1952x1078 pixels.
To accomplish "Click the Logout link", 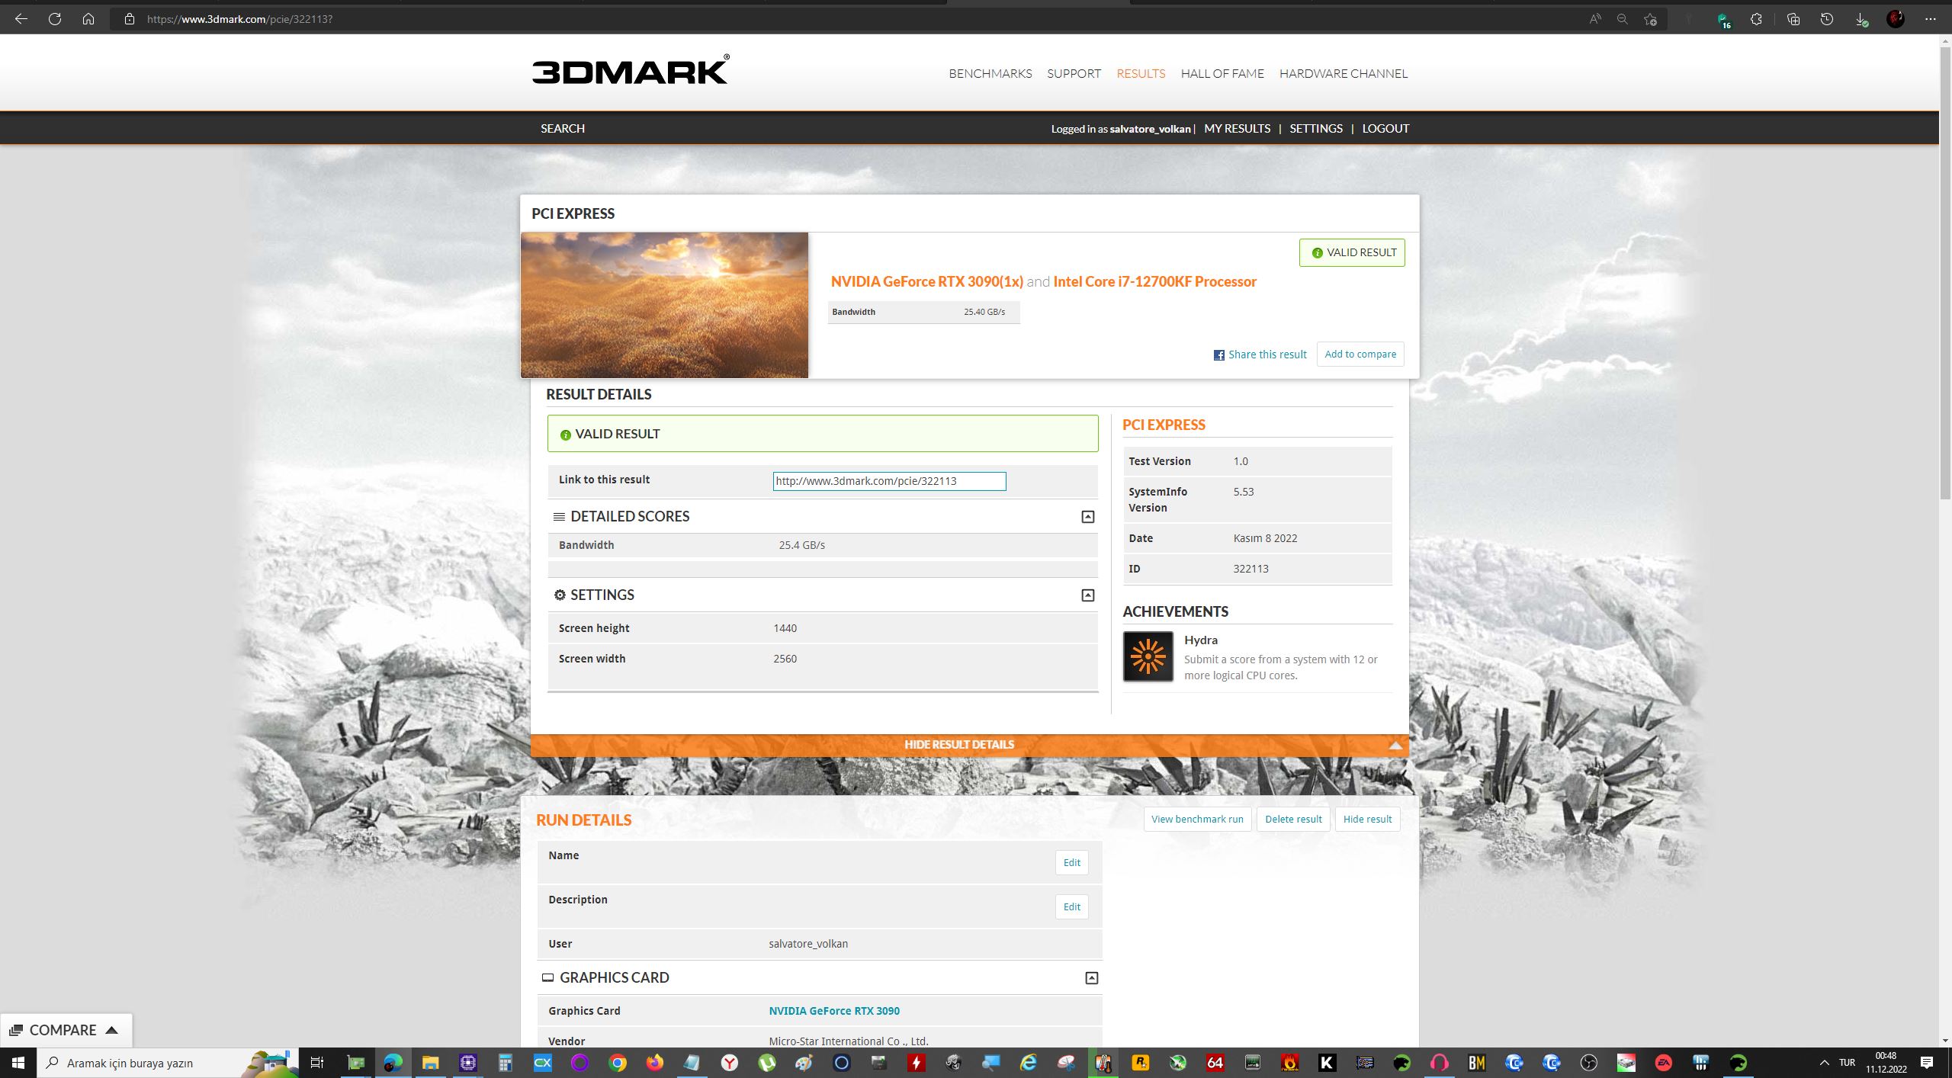I will point(1385,129).
